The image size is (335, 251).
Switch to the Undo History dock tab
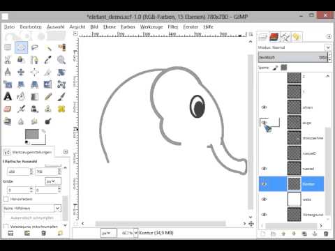click(x=296, y=37)
